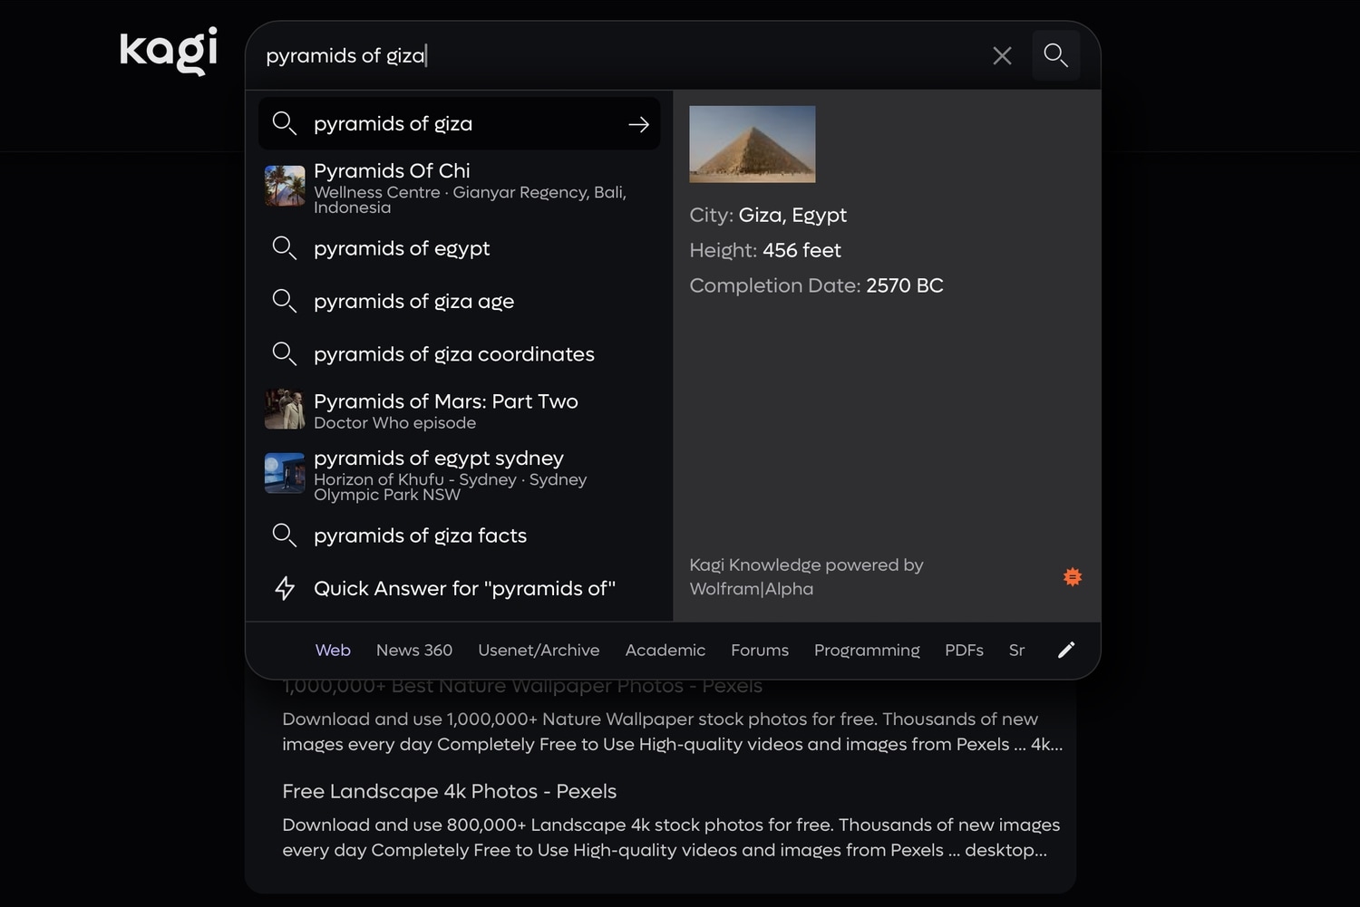Click the pencil edit lenses icon
1360x907 pixels.
coord(1066,650)
